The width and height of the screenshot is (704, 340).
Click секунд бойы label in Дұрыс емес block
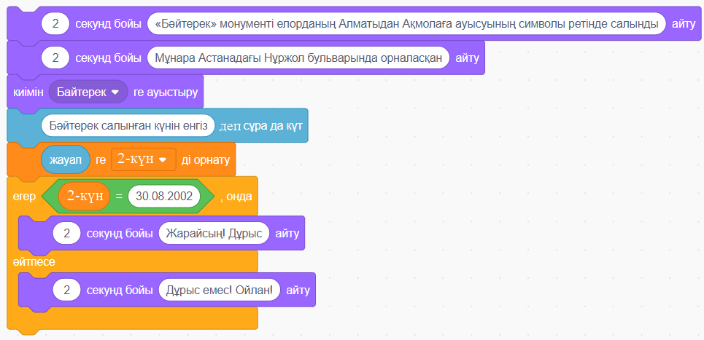[120, 290]
